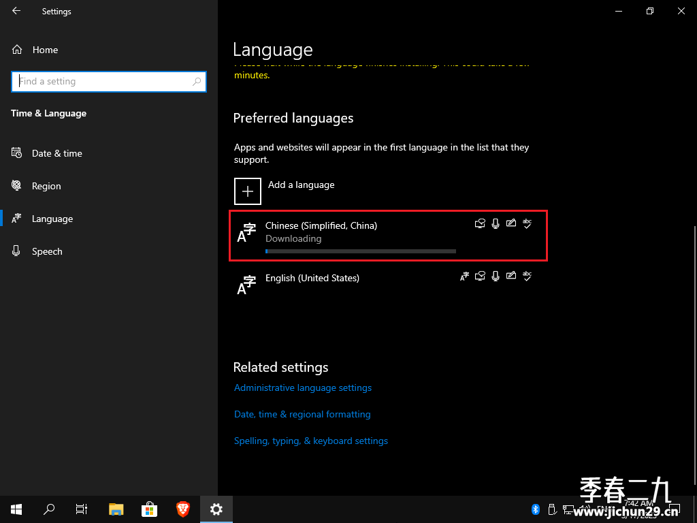Screen dimensions: 697x523
Task: Open Brave browser from the taskbar
Action: pos(183,509)
